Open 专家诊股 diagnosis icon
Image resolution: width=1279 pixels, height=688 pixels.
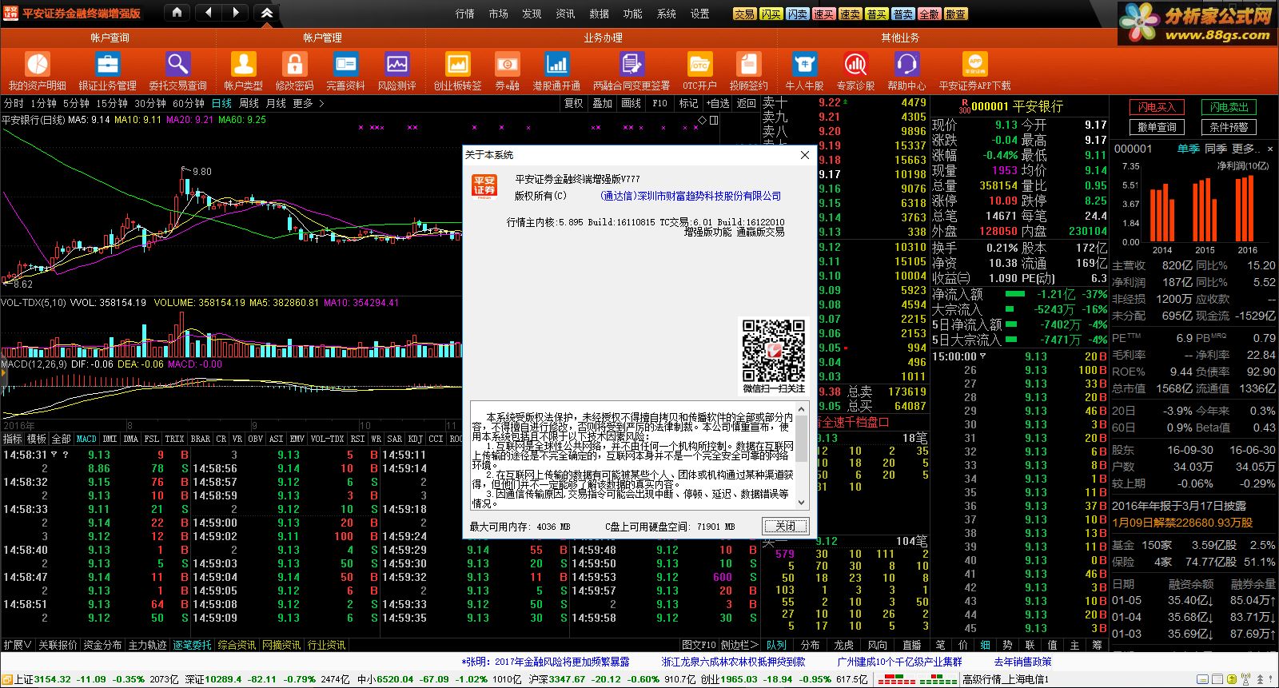[x=855, y=64]
